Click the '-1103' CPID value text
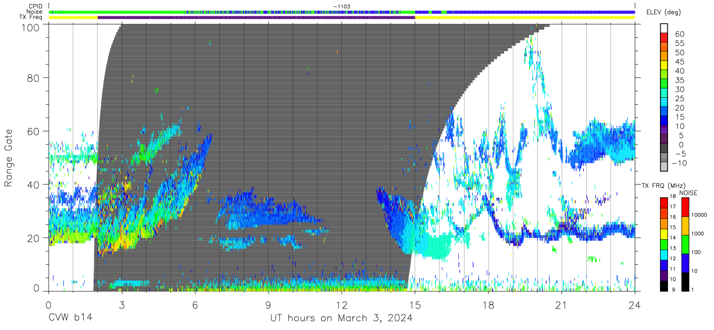This screenshot has height=330, width=714. (x=341, y=6)
